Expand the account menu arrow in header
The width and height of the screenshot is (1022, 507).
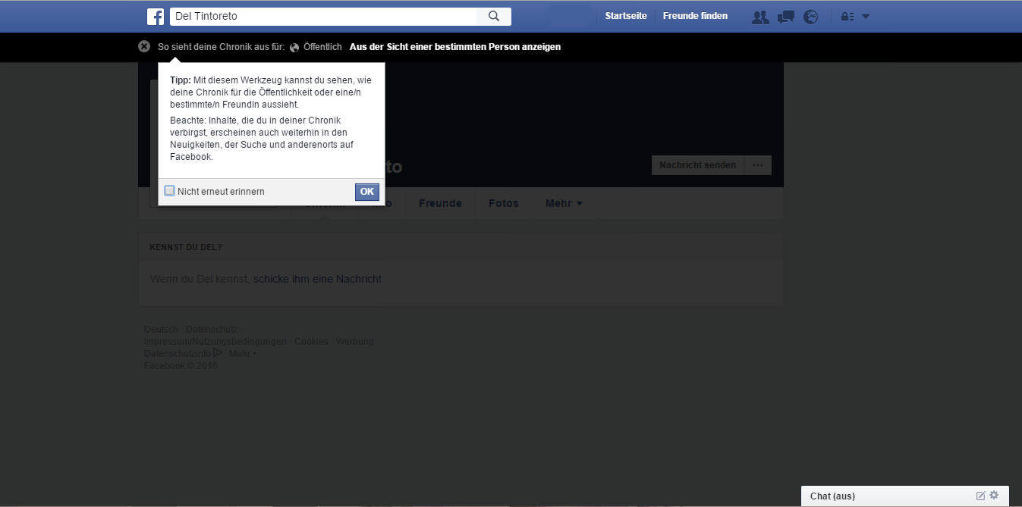coord(866,17)
